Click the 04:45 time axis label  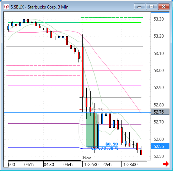coord(68,165)
